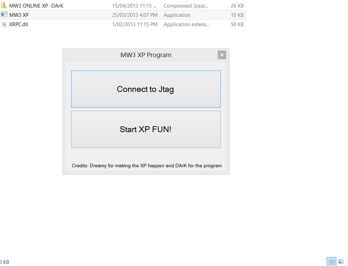Viewport: 348px width, 266px height.
Task: Click date 1/02/2013 11:15 PM
Action: tap(135, 24)
